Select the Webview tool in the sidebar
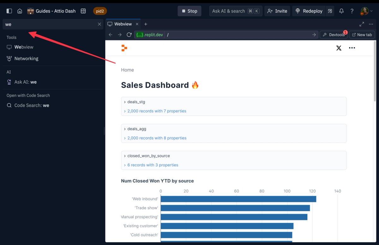The image size is (379, 245). (24, 47)
